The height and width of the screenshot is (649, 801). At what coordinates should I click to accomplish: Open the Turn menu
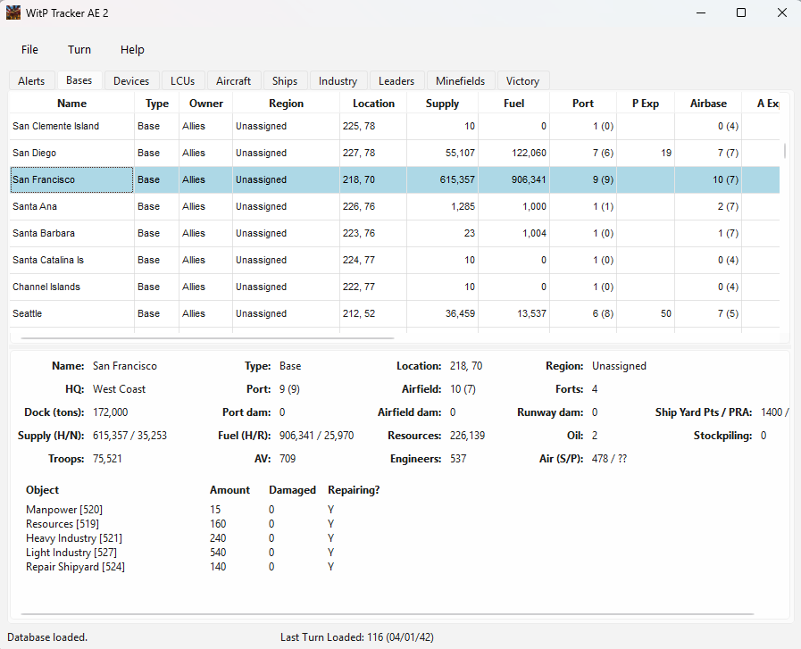click(x=79, y=49)
